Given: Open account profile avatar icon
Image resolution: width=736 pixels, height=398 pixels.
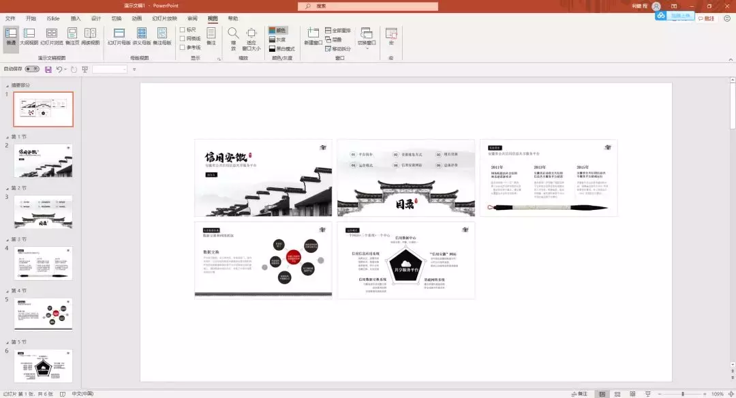Looking at the screenshot, I should (656, 6).
